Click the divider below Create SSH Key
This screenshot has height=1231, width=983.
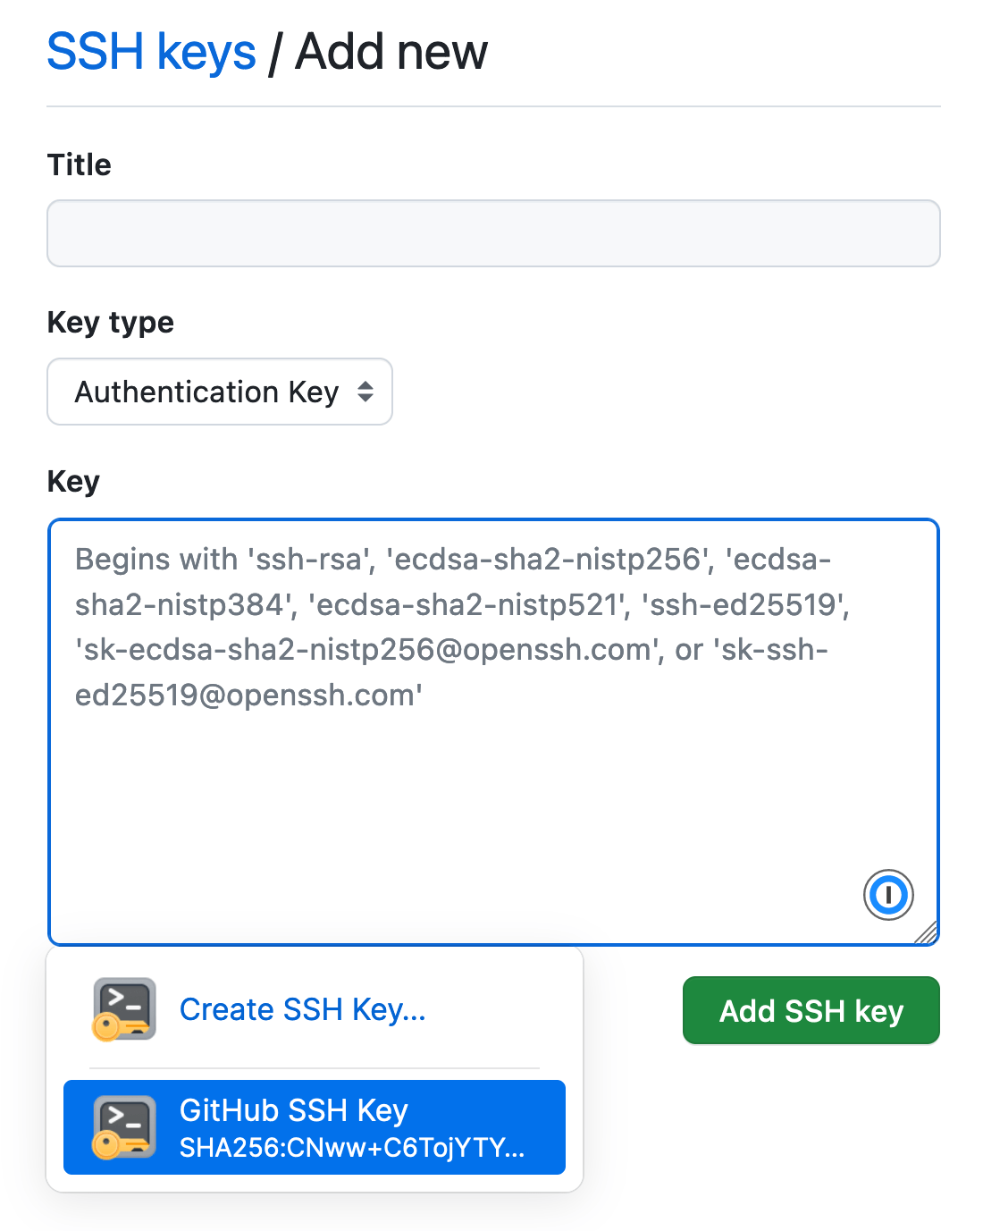[x=315, y=1067]
